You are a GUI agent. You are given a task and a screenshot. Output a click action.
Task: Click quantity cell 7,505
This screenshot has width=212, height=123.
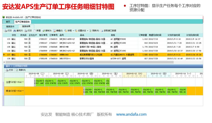[x=145, y=55]
